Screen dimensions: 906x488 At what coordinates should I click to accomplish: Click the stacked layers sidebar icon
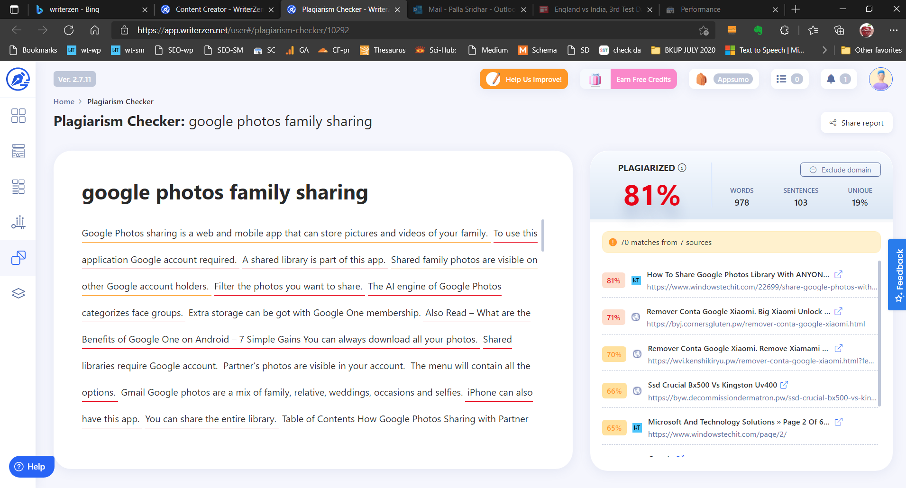18,293
